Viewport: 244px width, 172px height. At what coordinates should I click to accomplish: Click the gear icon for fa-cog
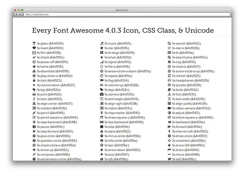click(169, 62)
